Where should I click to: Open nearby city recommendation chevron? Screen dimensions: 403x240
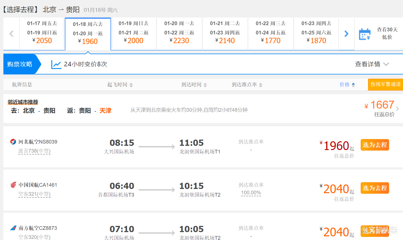pos(397,109)
